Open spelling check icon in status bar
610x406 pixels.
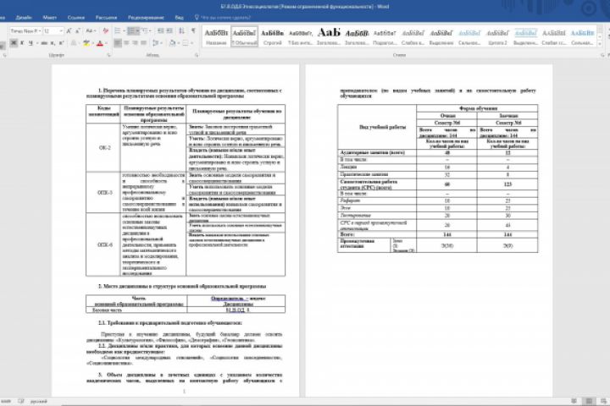coord(21,401)
